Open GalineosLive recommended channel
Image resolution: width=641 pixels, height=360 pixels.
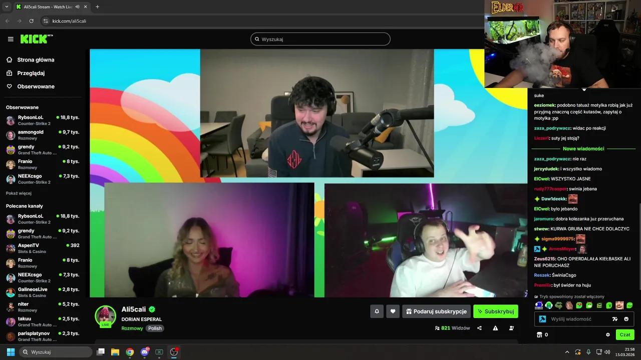[43, 292]
